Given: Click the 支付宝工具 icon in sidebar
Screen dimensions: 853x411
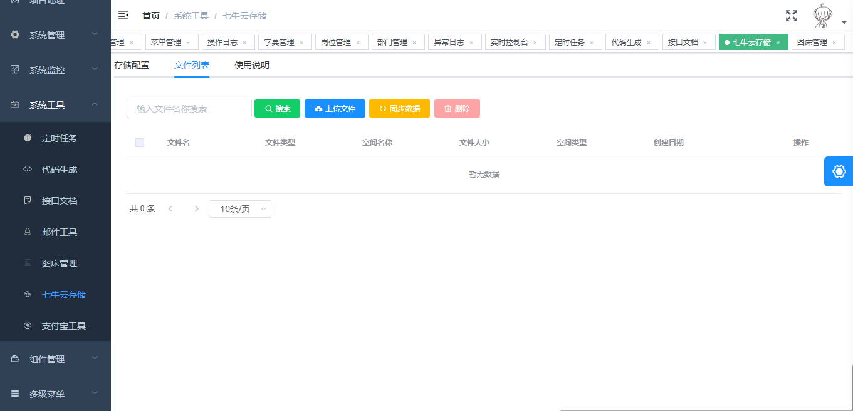Looking at the screenshot, I should [x=28, y=325].
